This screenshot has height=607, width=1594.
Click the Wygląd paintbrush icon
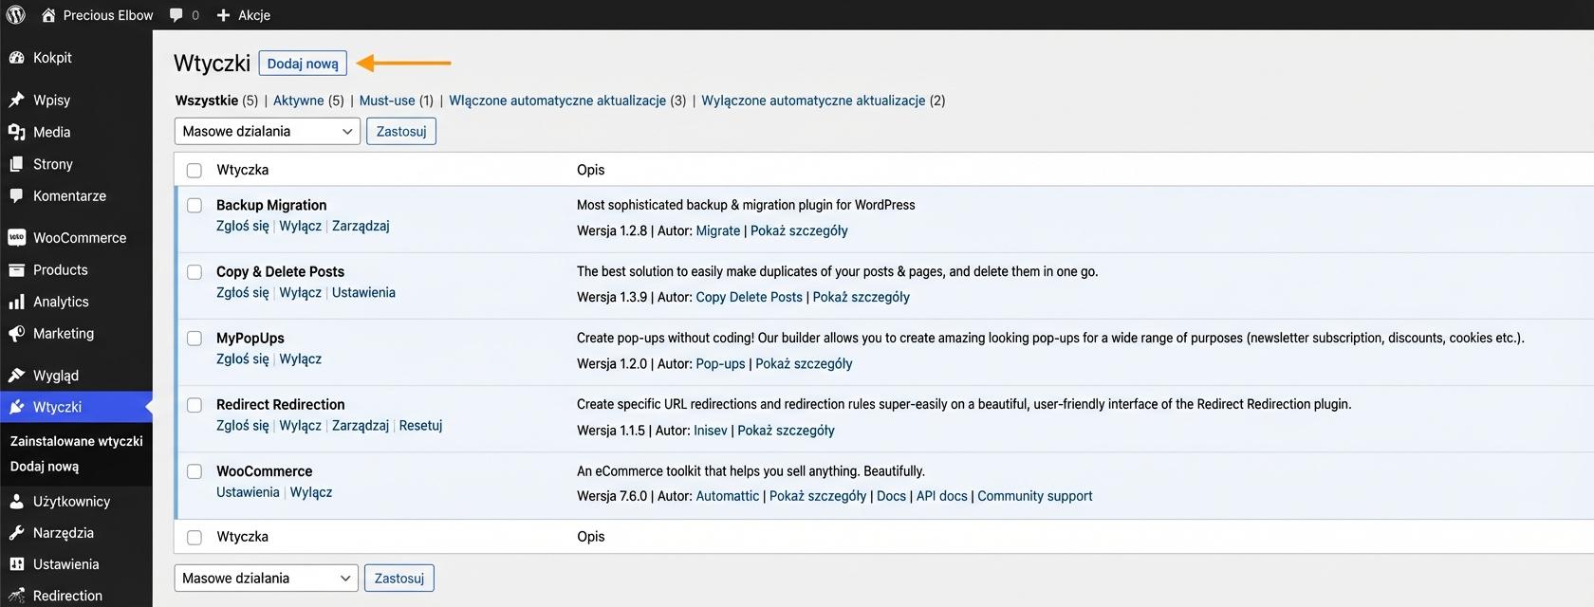[16, 376]
